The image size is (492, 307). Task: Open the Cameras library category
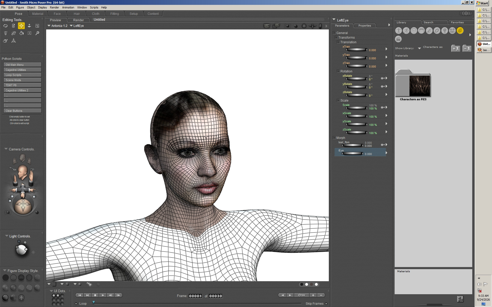(452, 31)
